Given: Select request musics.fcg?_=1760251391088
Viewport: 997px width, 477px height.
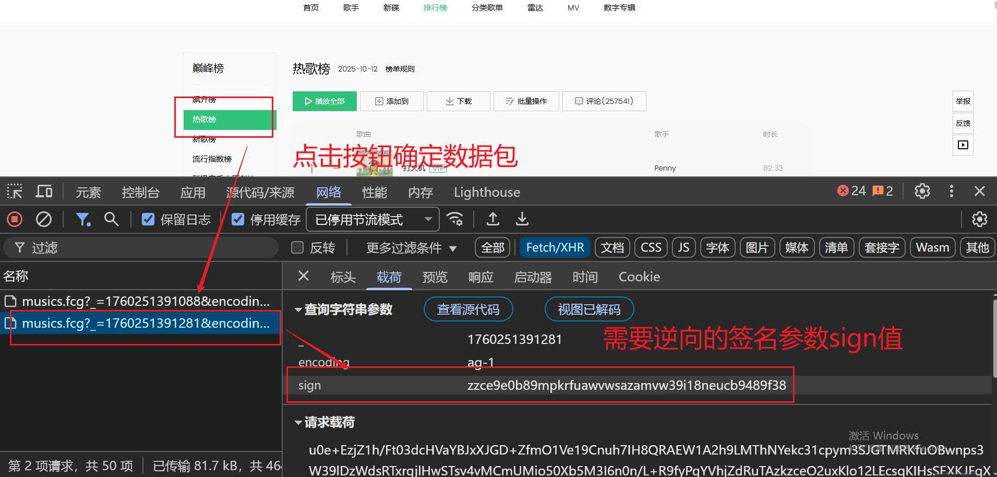Looking at the screenshot, I should pos(141,301).
